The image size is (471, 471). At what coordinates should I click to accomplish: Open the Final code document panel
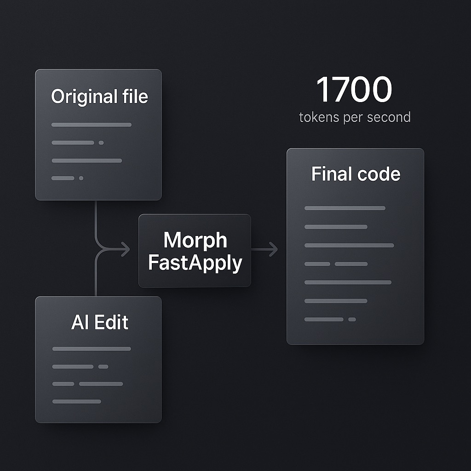point(355,246)
